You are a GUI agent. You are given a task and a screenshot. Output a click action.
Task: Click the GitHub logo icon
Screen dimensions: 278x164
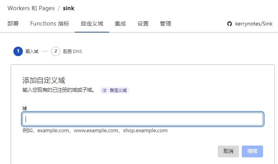[x=230, y=24]
